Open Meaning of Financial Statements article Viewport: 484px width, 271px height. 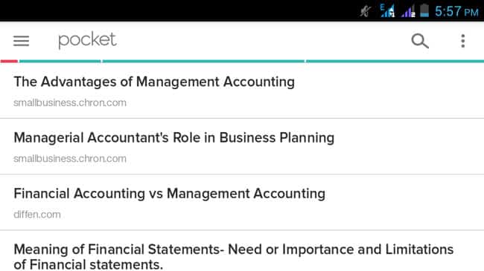(242, 251)
